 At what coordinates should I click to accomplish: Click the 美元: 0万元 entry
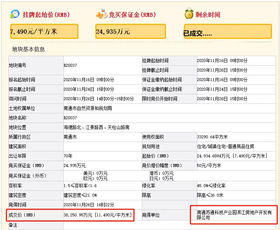pos(95,174)
